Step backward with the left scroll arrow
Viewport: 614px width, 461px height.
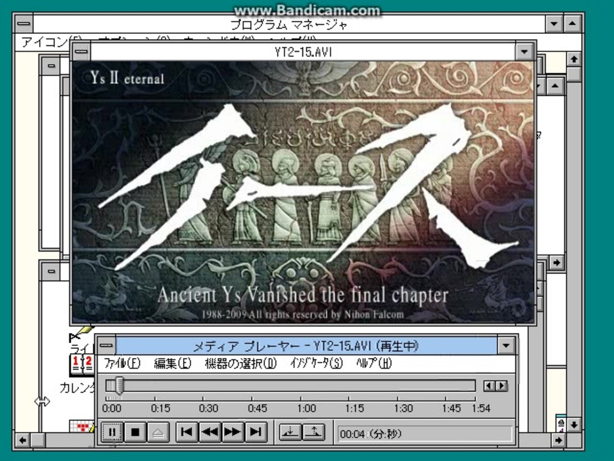(x=488, y=386)
